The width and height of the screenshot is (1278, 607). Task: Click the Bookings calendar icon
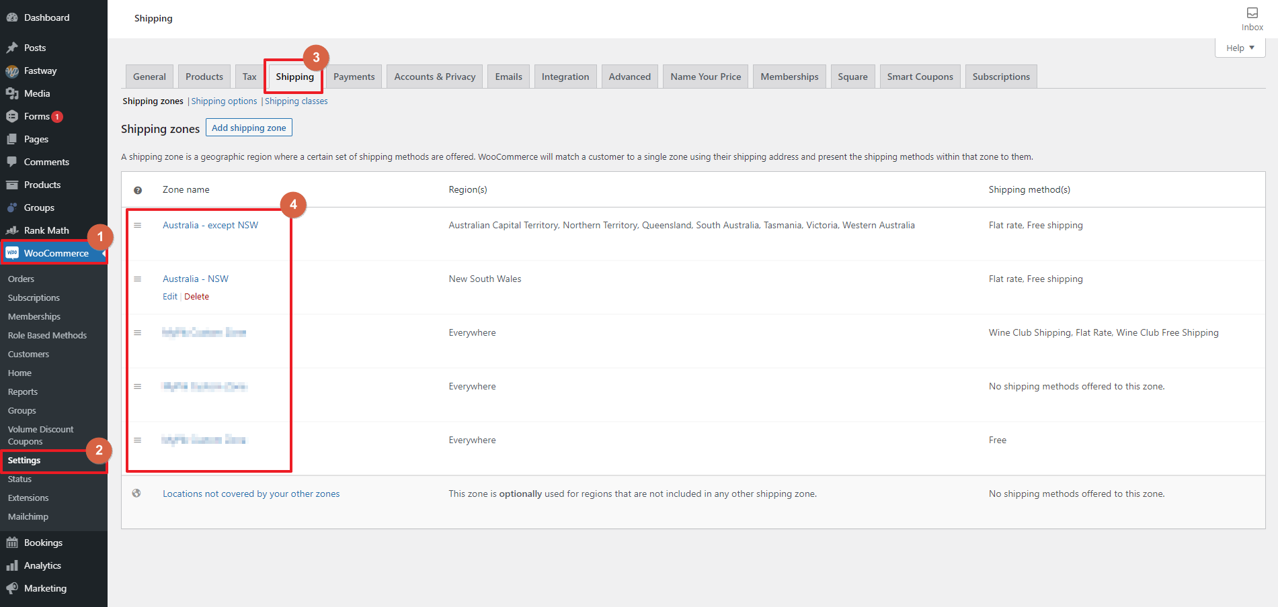pos(12,543)
